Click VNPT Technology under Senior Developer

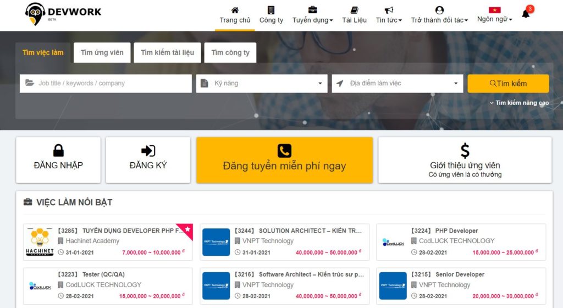click(x=444, y=285)
